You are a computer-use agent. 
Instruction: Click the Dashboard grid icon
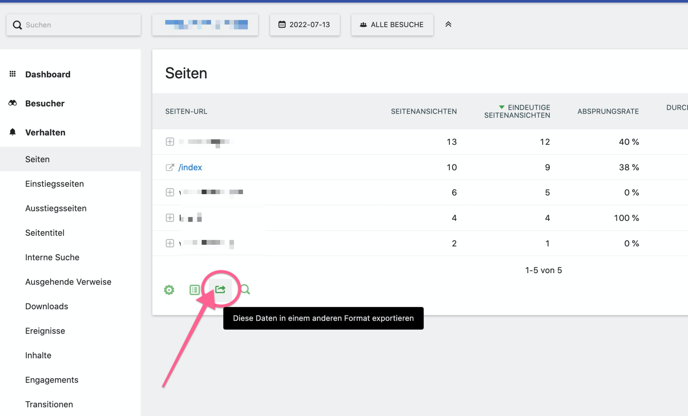coord(12,74)
